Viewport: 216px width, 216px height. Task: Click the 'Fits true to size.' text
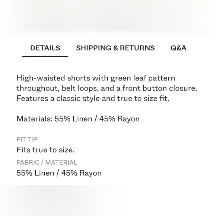pos(45,150)
